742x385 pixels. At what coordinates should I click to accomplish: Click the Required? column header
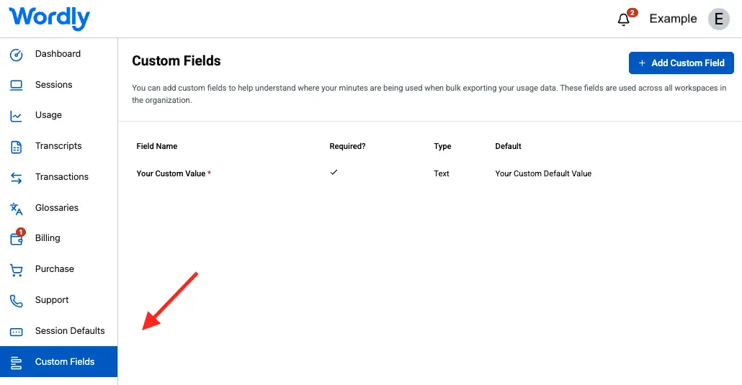(347, 146)
